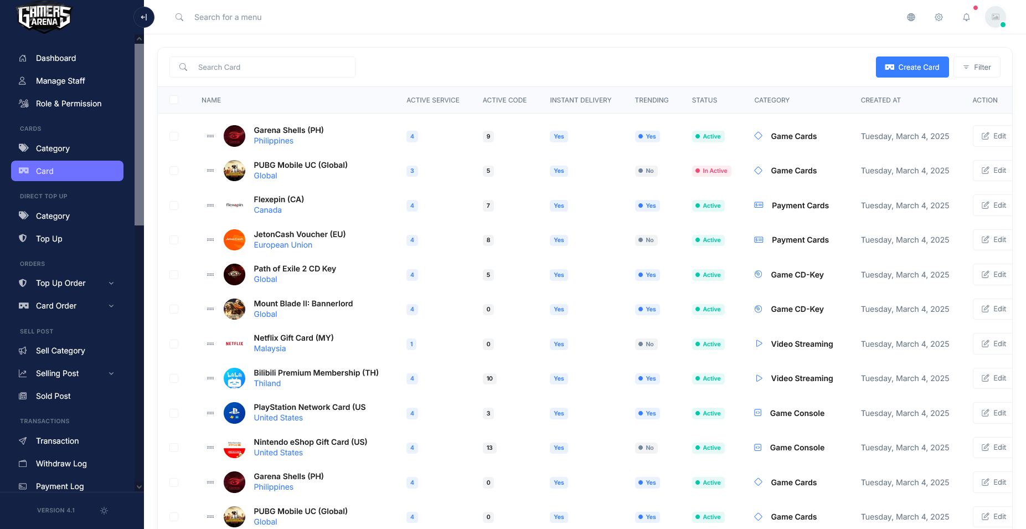Toggle the select-all checkbox in table header
The height and width of the screenshot is (529, 1026).
[x=174, y=100]
